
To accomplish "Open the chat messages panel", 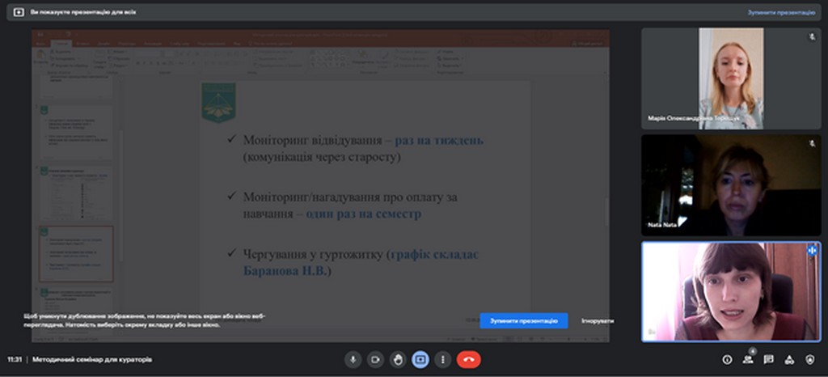I will (769, 359).
